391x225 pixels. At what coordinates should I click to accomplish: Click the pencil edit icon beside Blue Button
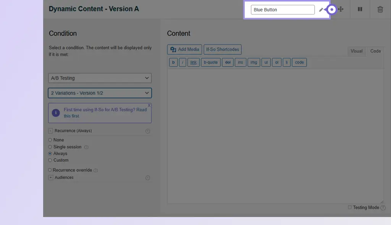(321, 10)
